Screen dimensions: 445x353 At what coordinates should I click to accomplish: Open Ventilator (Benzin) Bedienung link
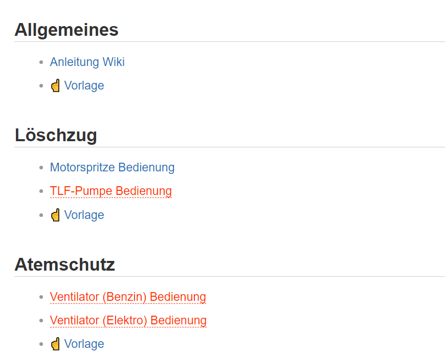(x=128, y=297)
